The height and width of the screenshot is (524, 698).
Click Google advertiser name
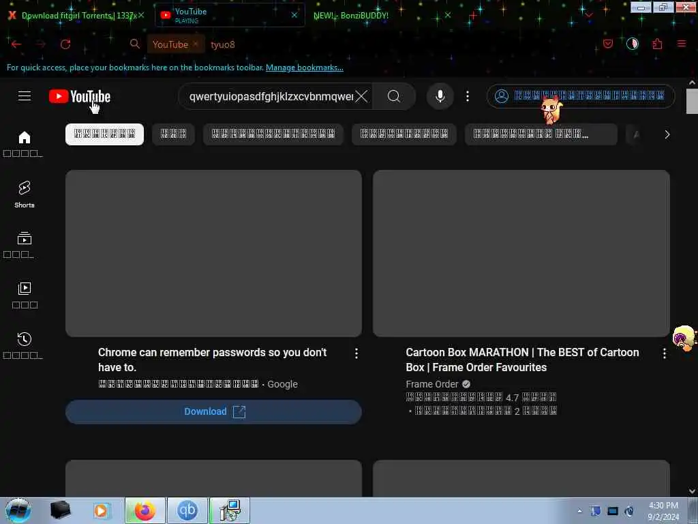pyautogui.click(x=282, y=384)
